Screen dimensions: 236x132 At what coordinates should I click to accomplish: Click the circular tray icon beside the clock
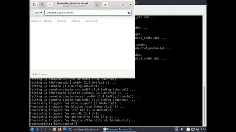tap(198, 129)
